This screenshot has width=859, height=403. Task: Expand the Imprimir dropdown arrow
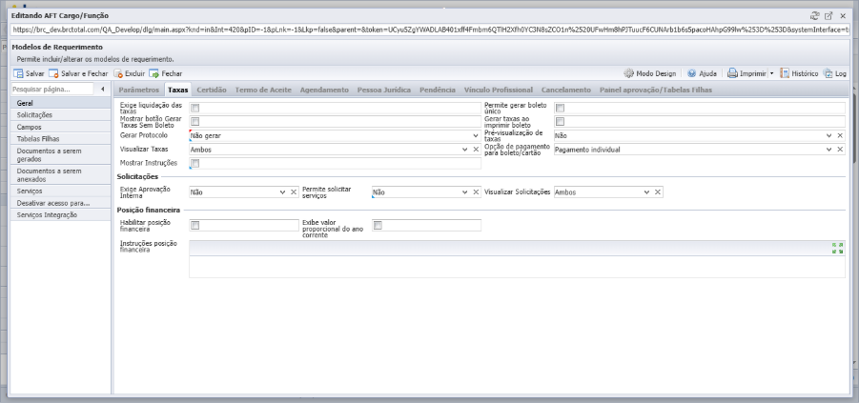(x=771, y=73)
